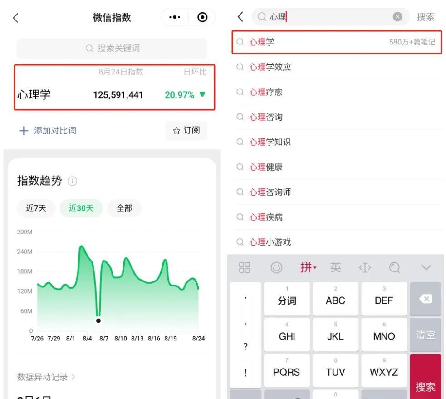Open the keyboard grid menu icon
Viewport: 446px width, 399px height.
245,267
